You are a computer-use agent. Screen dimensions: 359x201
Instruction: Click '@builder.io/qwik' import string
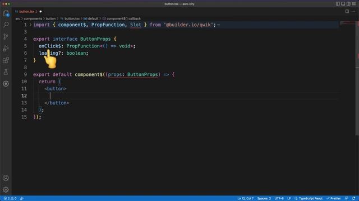[x=188, y=25]
